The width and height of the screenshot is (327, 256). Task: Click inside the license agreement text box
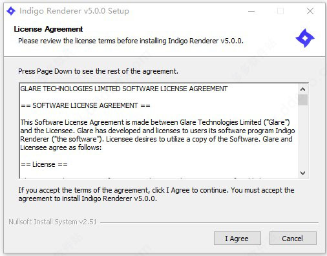(x=159, y=131)
